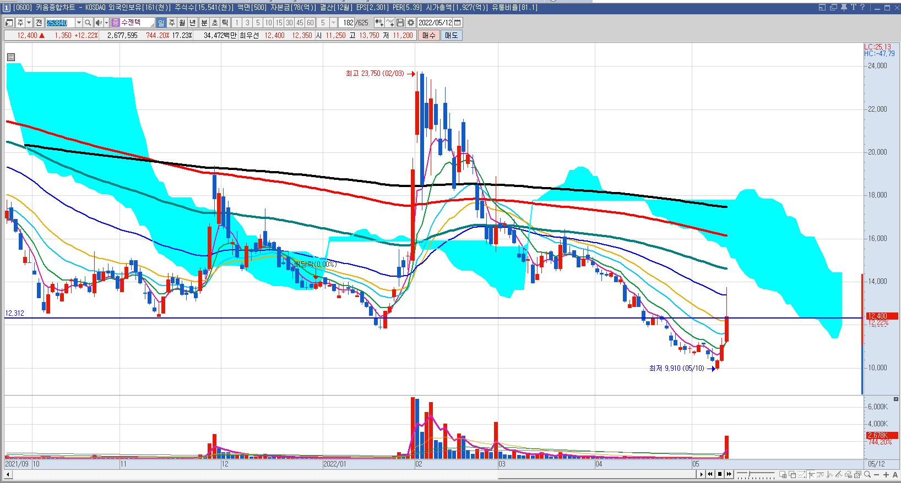This screenshot has height=483, width=901.
Task: Click the pin window icon in title bar
Action: pos(844,7)
